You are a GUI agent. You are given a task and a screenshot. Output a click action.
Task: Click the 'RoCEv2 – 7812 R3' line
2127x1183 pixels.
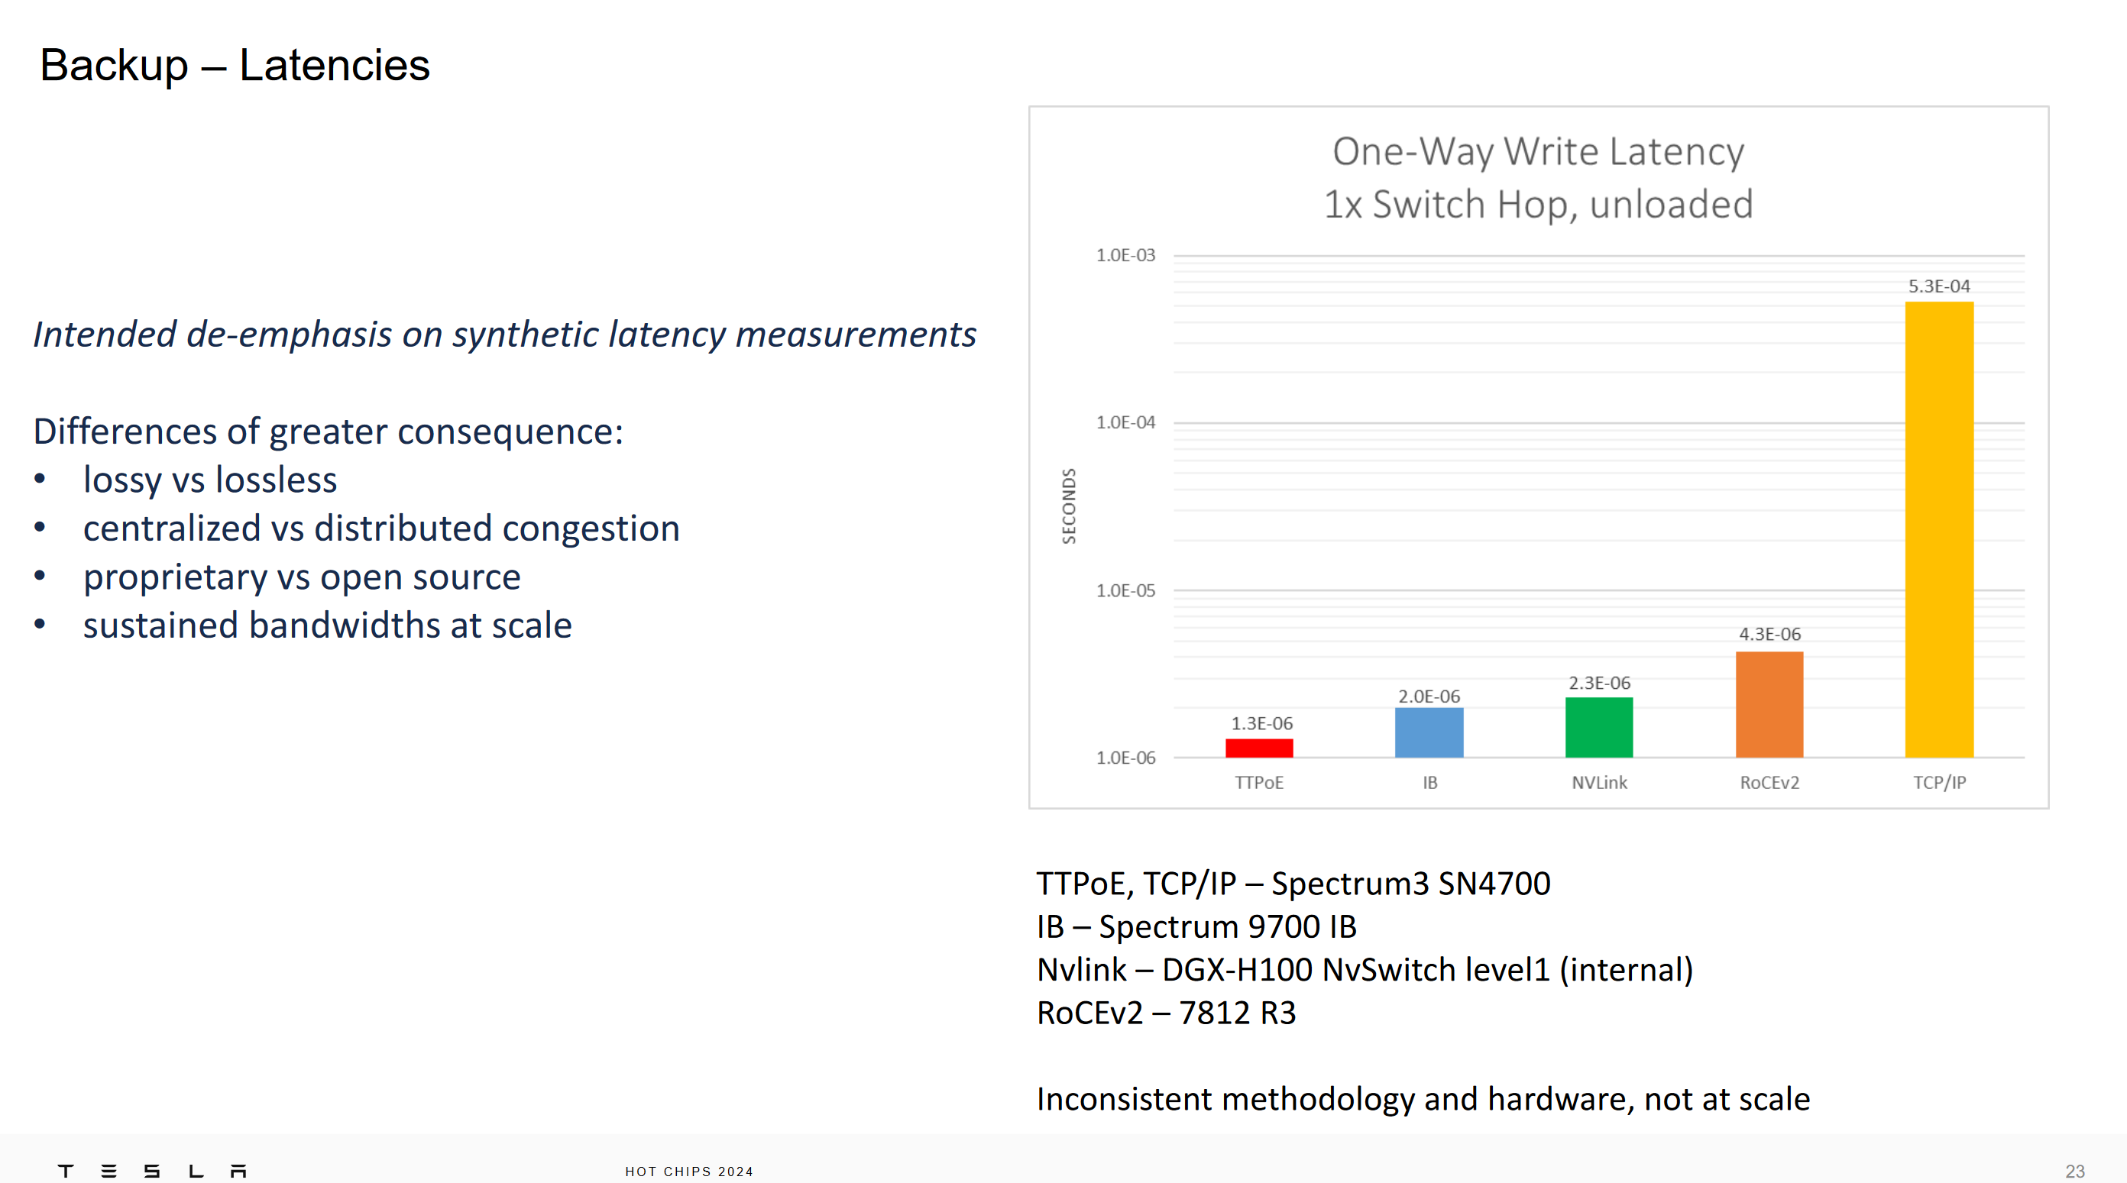tap(1167, 1013)
